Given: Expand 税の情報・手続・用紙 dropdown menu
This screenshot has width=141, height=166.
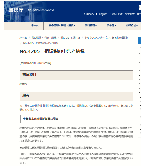Looking at the screenshot, I should click(62, 26).
